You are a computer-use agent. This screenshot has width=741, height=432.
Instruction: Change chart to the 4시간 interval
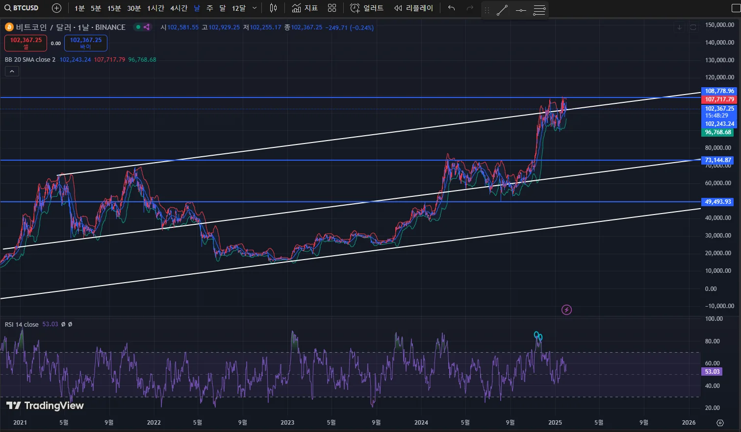point(179,8)
